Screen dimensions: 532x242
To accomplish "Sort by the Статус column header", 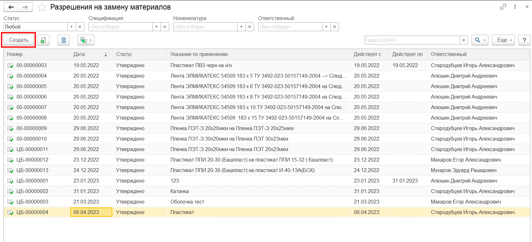I will (x=140, y=54).
